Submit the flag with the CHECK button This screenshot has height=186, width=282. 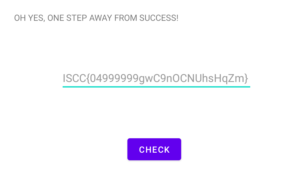tap(154, 149)
